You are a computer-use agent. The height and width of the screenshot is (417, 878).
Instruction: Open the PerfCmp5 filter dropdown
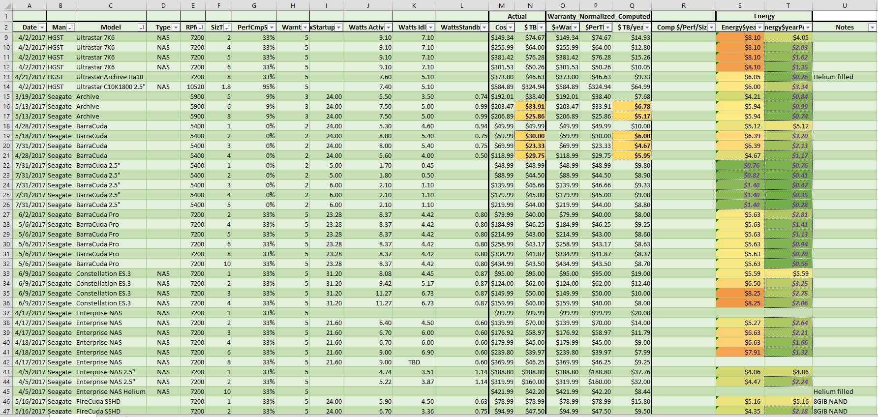[272, 28]
